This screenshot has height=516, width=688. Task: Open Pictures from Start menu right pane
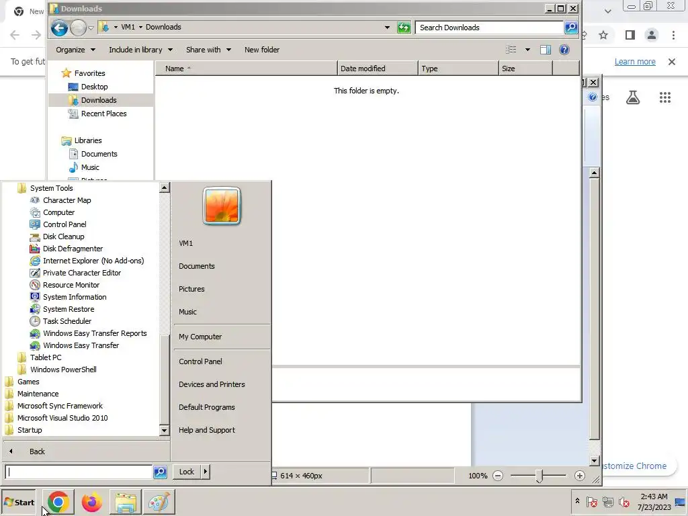(191, 289)
